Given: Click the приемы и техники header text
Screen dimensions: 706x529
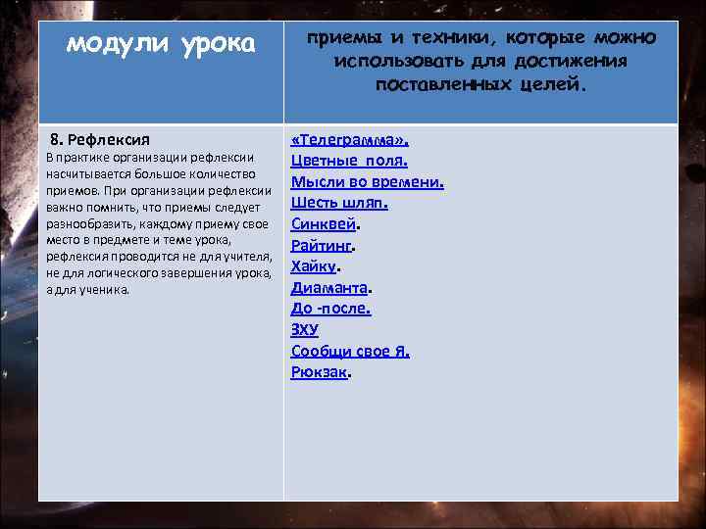Looking at the screenshot, I should pyautogui.click(x=480, y=61).
